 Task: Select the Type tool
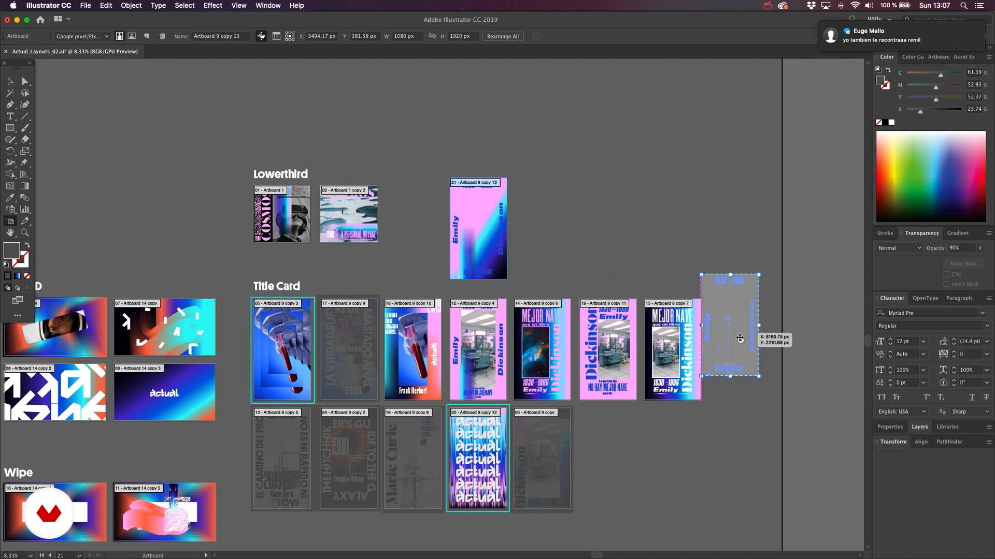[10, 116]
